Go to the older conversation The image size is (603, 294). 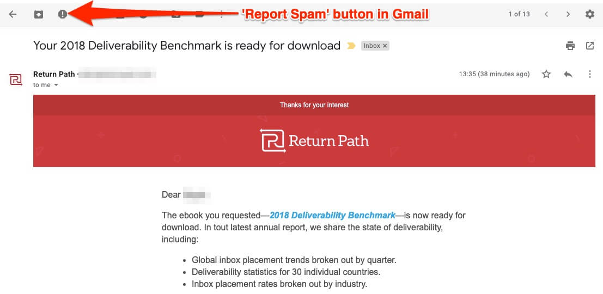point(568,14)
